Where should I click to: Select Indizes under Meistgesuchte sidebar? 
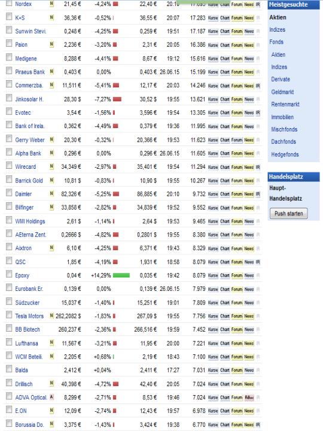point(277,30)
